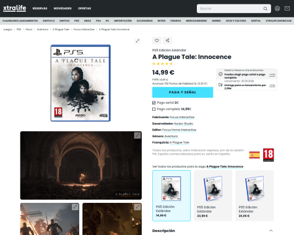
Task: Open the Novedades menu
Action: 63,9
